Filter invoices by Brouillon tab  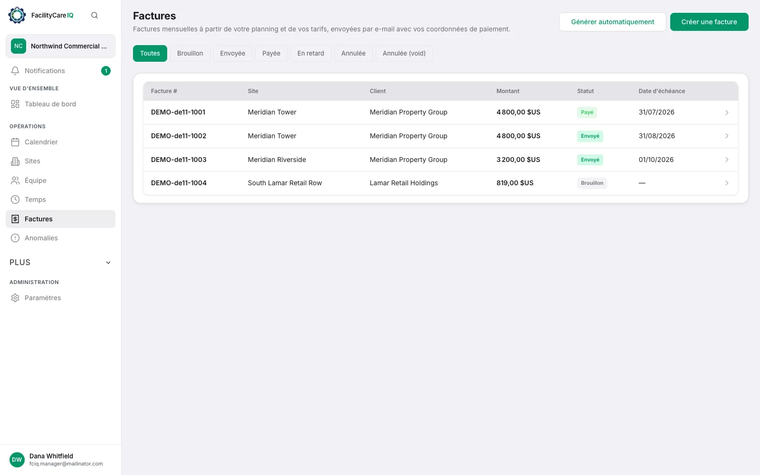click(190, 53)
